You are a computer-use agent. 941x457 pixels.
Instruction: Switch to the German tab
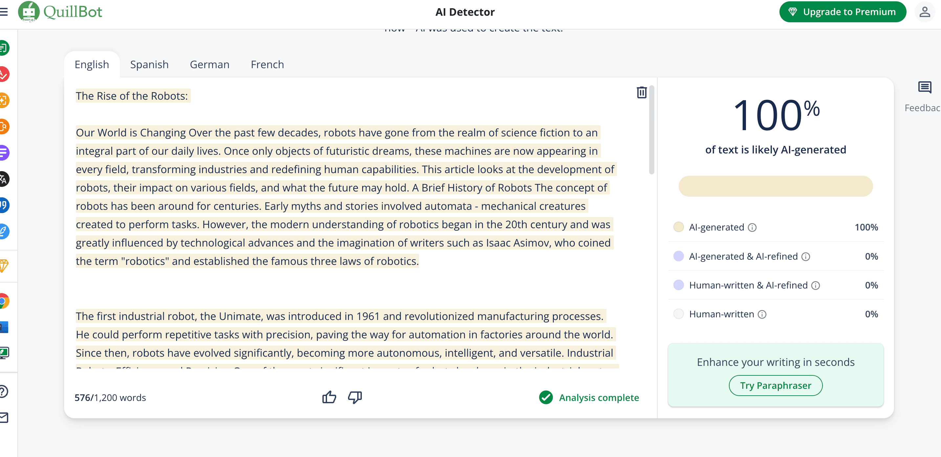tap(209, 65)
